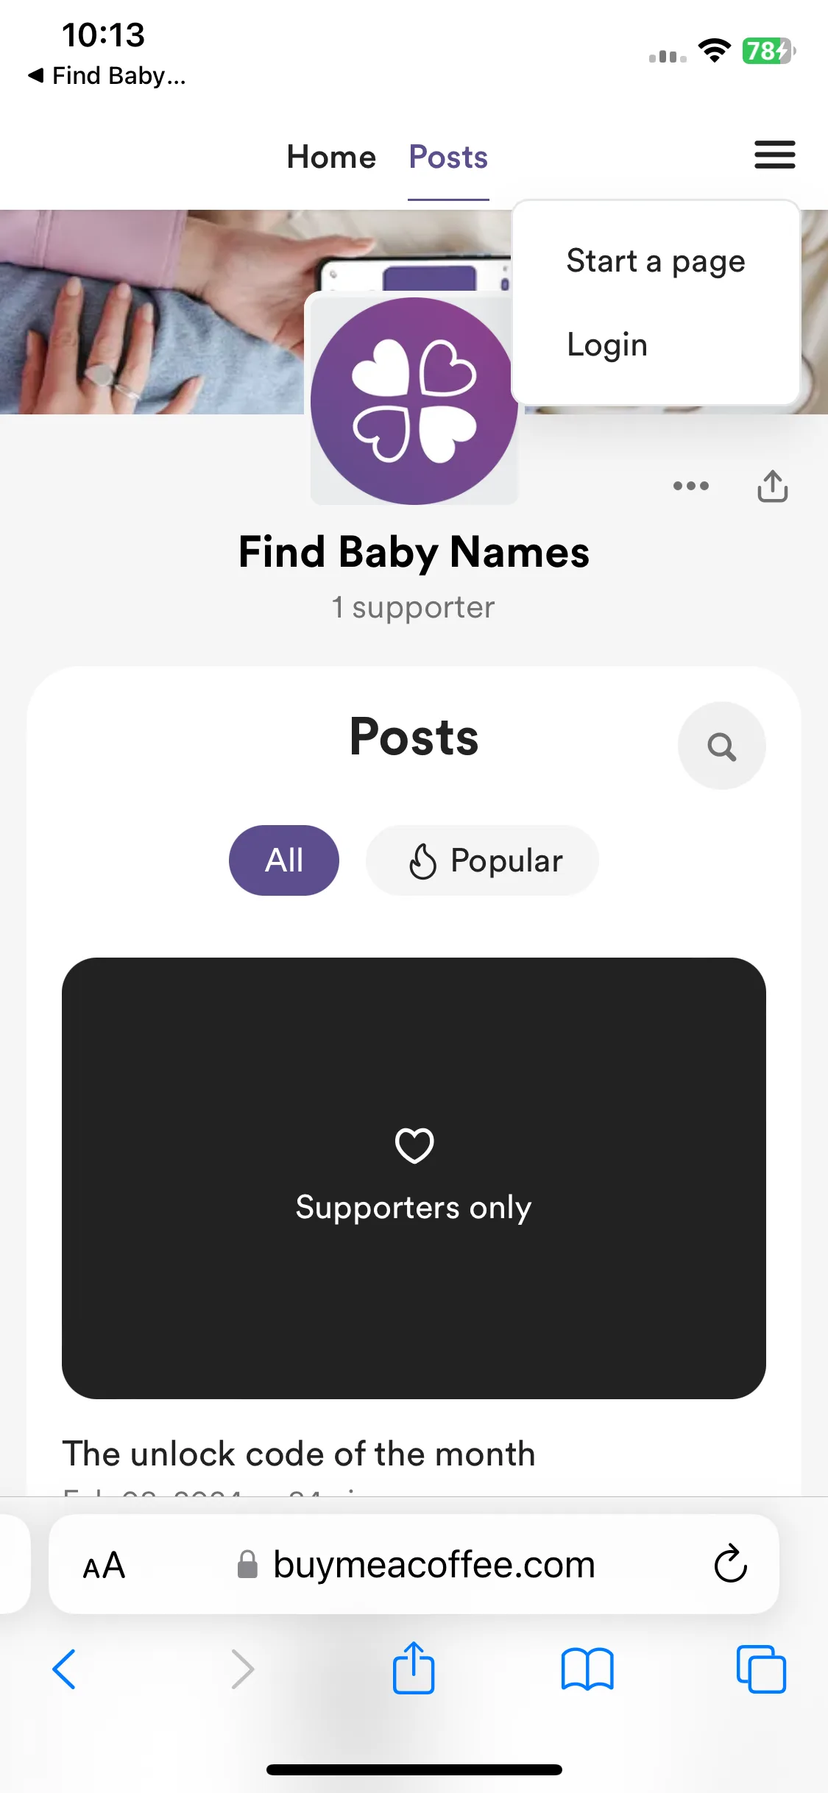Open the AA page settings menu
The height and width of the screenshot is (1793, 828).
coord(104,1565)
